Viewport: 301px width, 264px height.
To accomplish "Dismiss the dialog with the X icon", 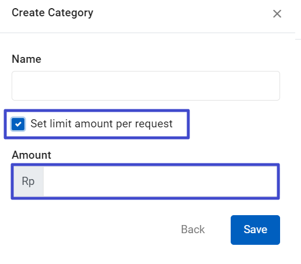I will click(277, 14).
